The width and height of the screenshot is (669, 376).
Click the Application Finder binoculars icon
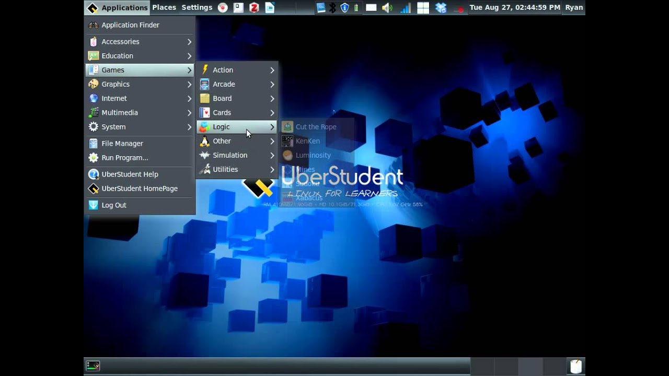click(x=93, y=25)
